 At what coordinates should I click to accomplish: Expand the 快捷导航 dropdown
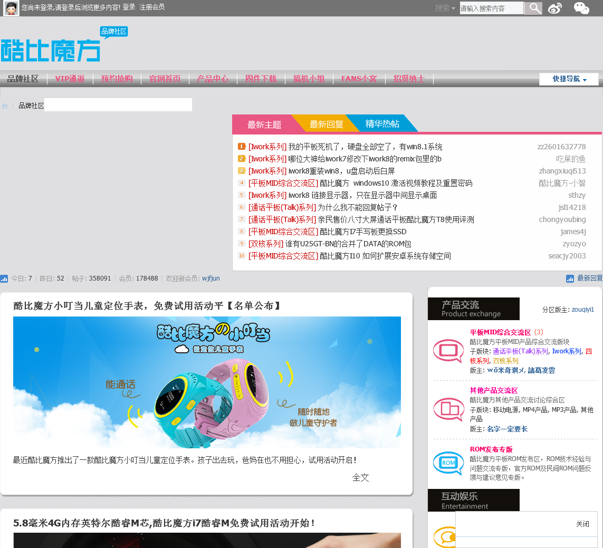coord(569,79)
